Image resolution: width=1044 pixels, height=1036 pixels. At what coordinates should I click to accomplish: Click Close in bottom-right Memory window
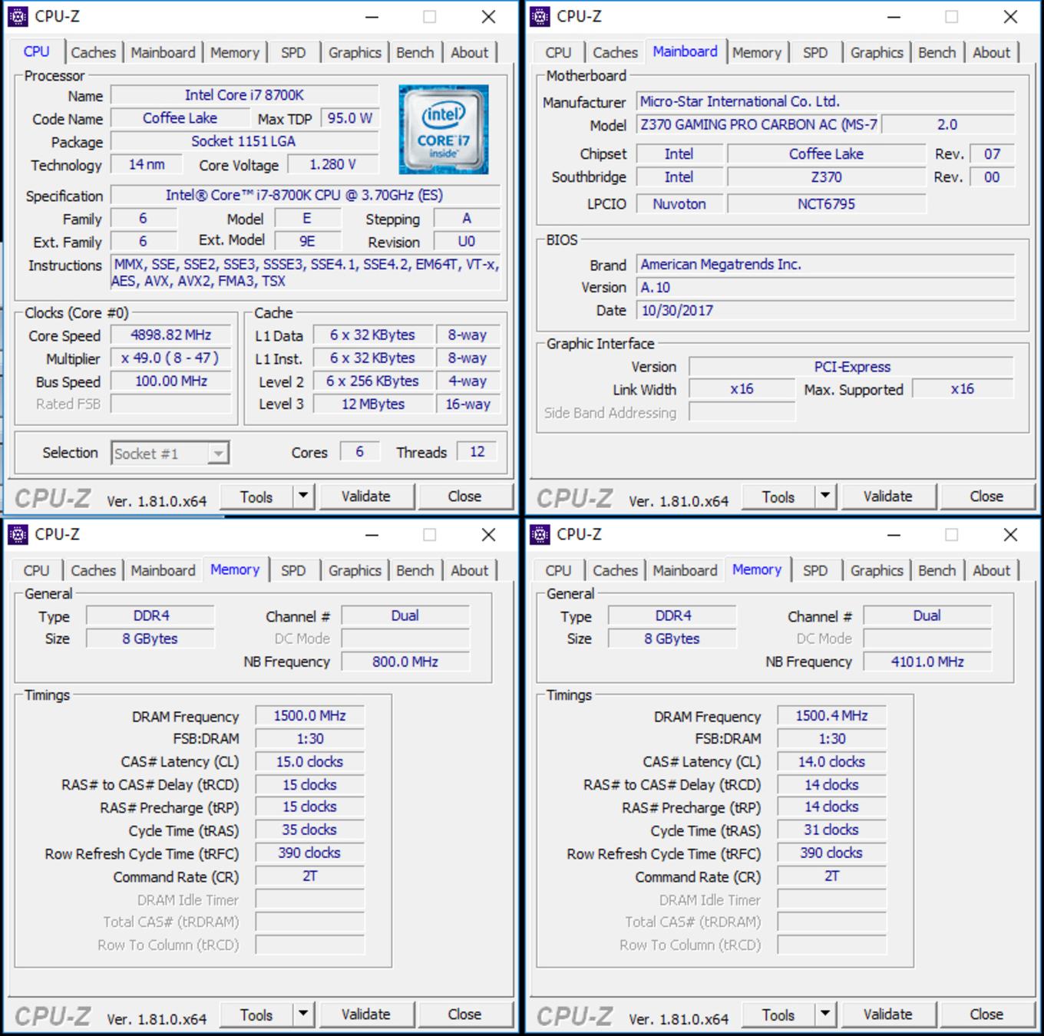[x=986, y=1015]
